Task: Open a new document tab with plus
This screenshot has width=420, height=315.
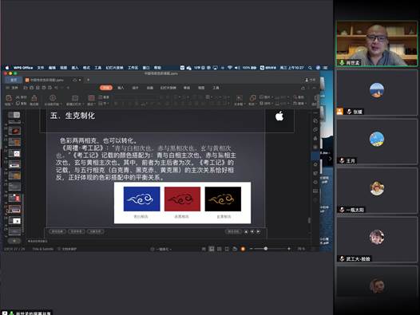Action: point(88,80)
